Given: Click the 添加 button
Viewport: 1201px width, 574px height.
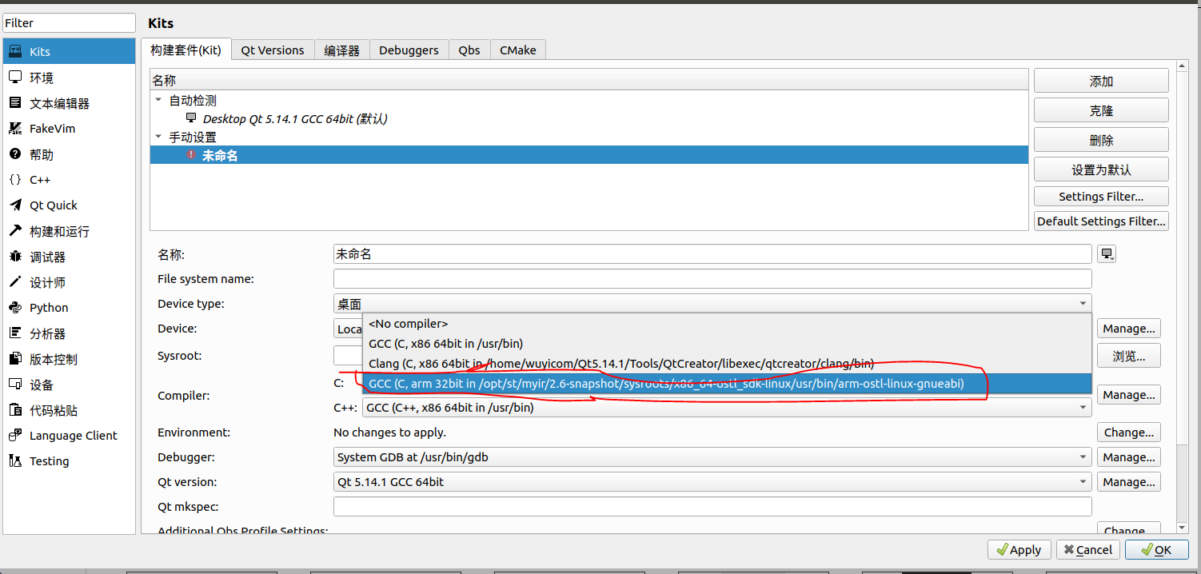Looking at the screenshot, I should (x=1101, y=81).
